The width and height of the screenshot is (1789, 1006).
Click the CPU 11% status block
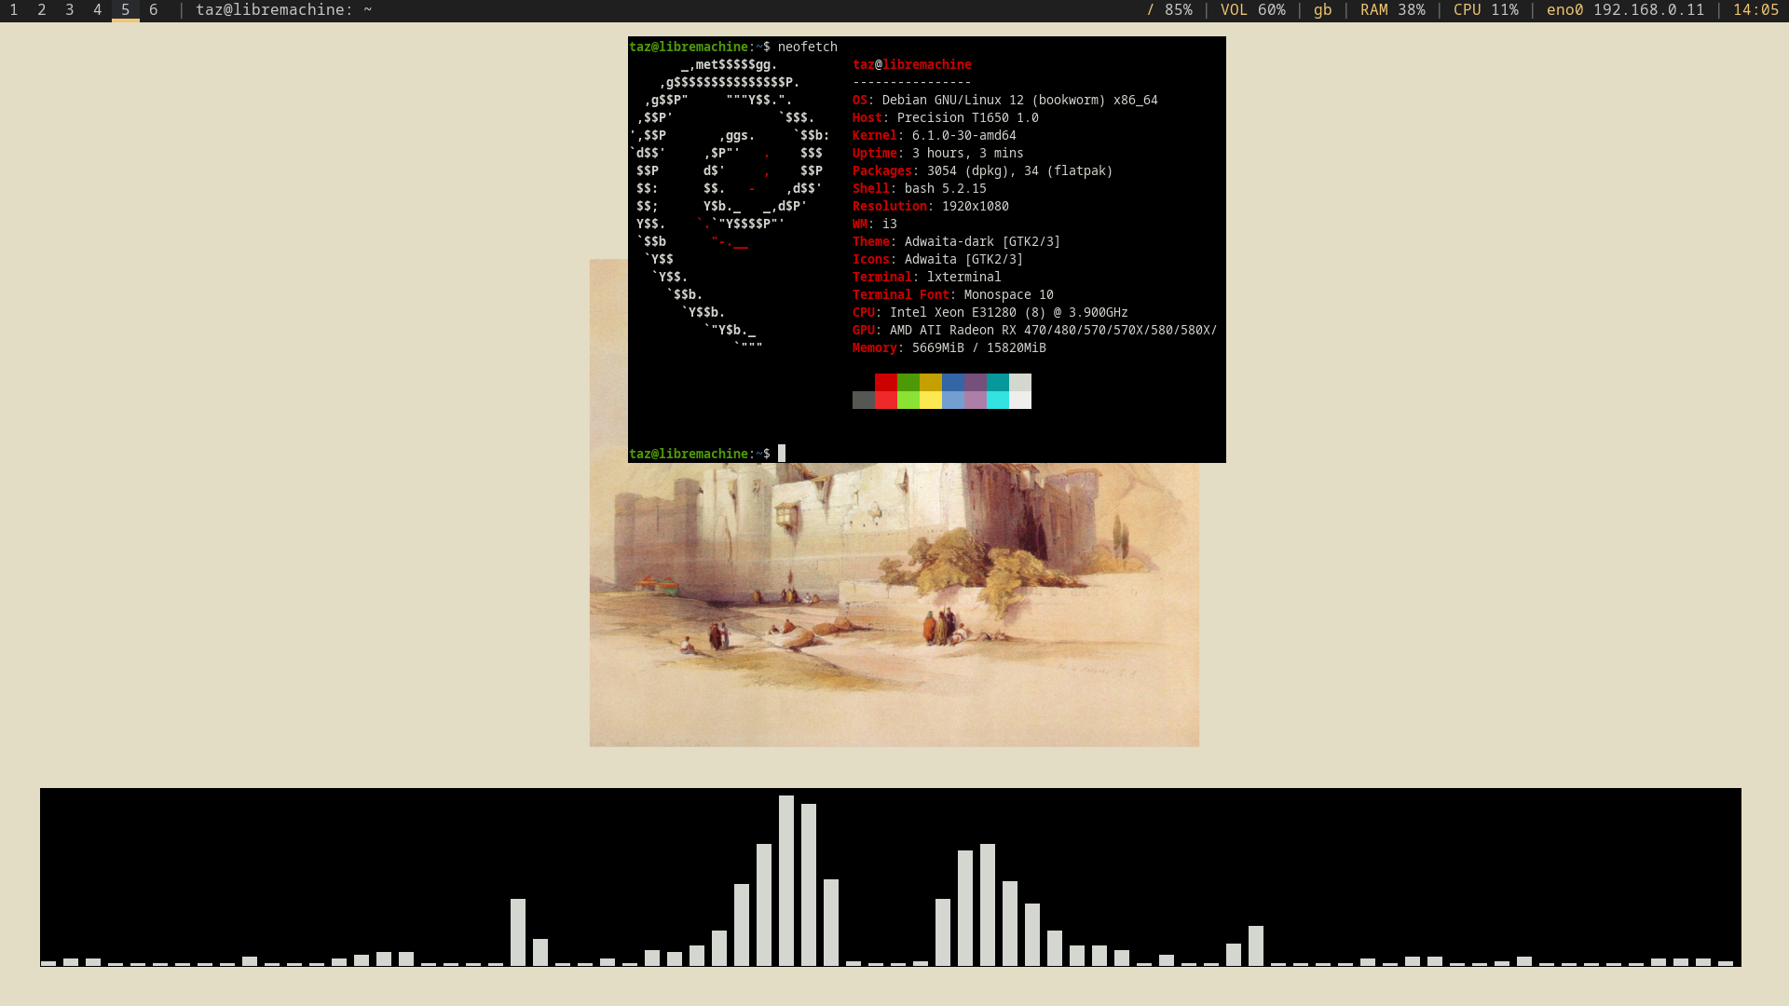click(1485, 10)
